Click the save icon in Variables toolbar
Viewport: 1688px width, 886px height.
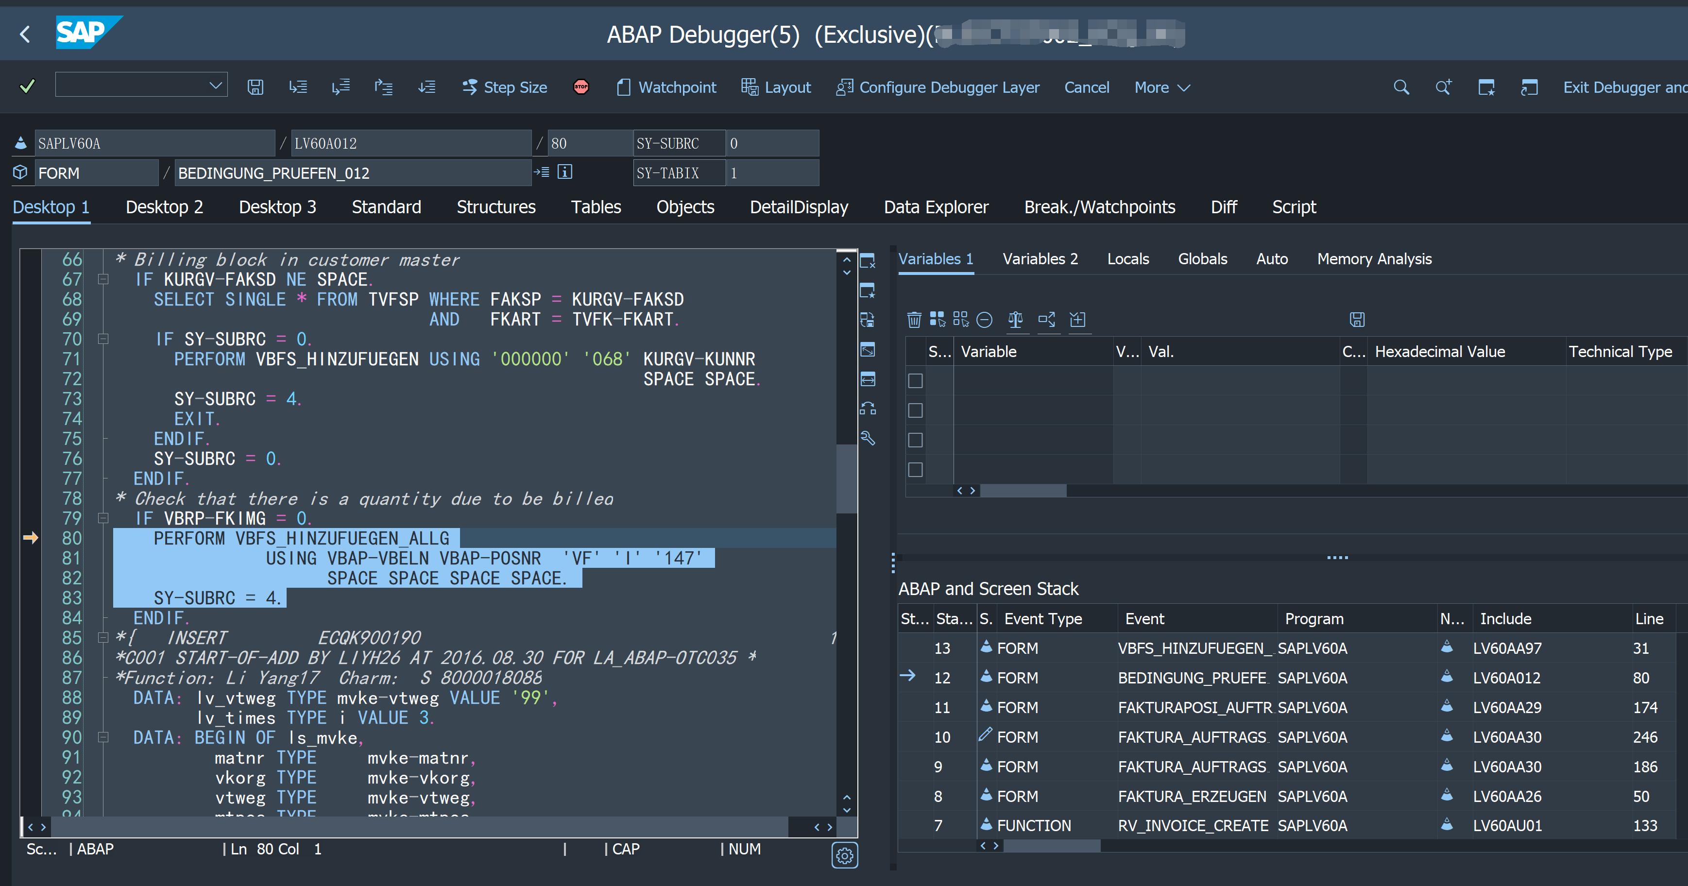point(1356,320)
